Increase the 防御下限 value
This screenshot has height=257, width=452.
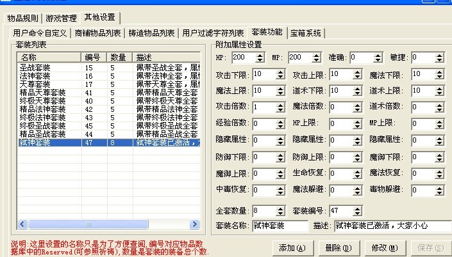(x=280, y=155)
